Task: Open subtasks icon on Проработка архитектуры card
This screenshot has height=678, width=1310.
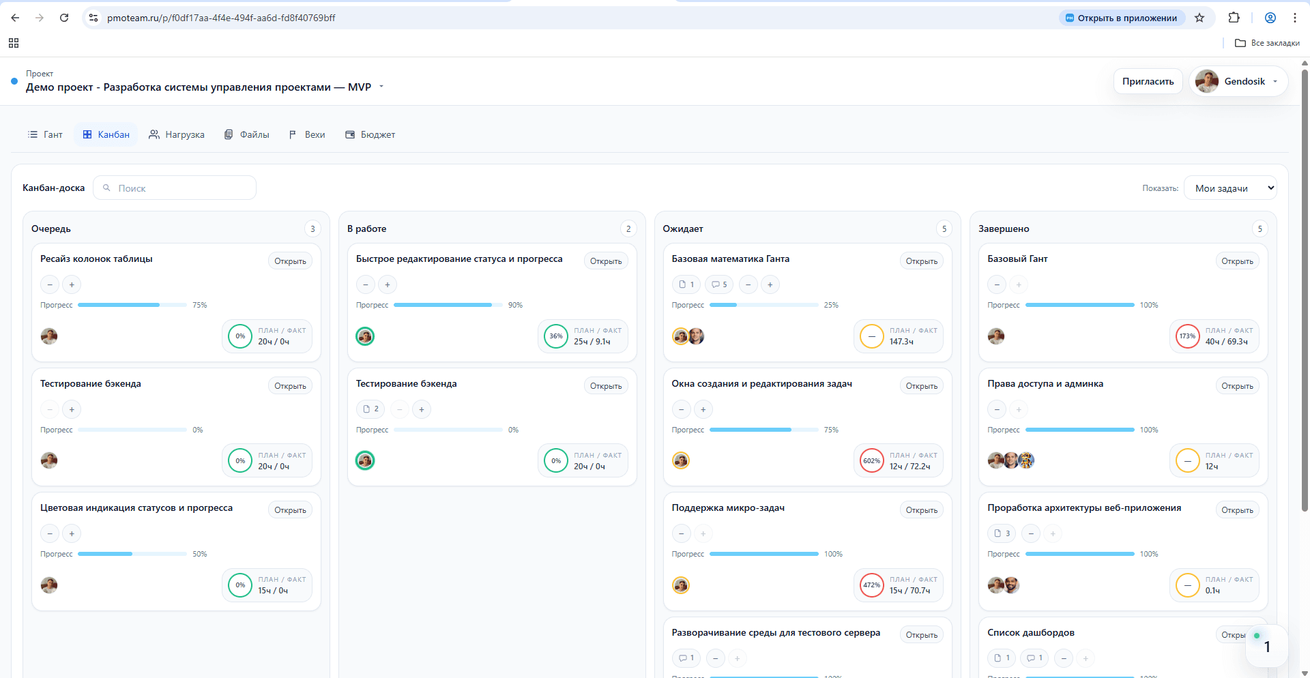Action: 1001,533
